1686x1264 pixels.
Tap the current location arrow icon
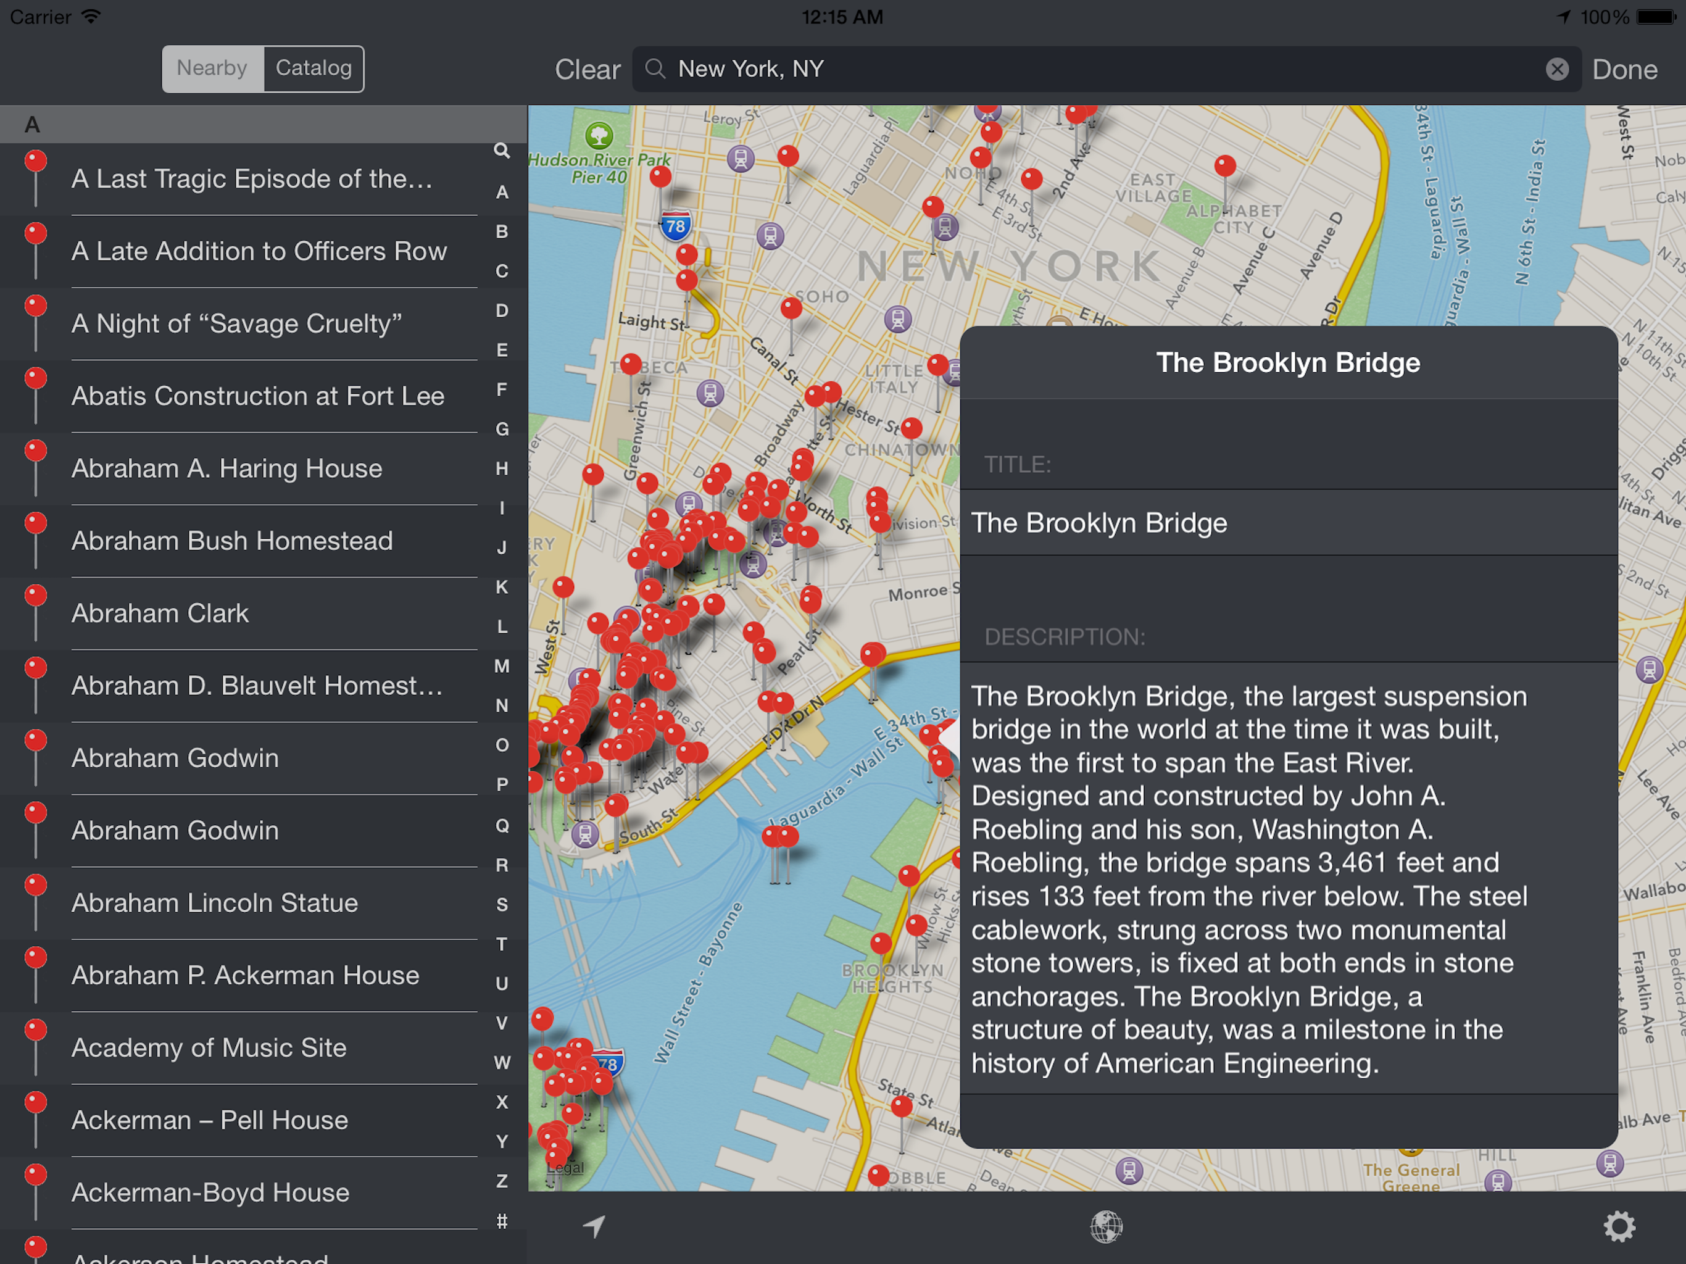(594, 1226)
